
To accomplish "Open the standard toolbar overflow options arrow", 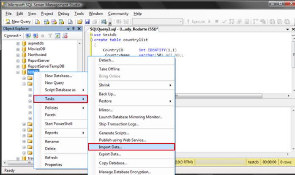I will tap(110, 23).
